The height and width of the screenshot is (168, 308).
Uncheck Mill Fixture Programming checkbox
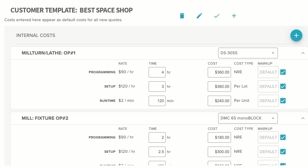(x=283, y=137)
